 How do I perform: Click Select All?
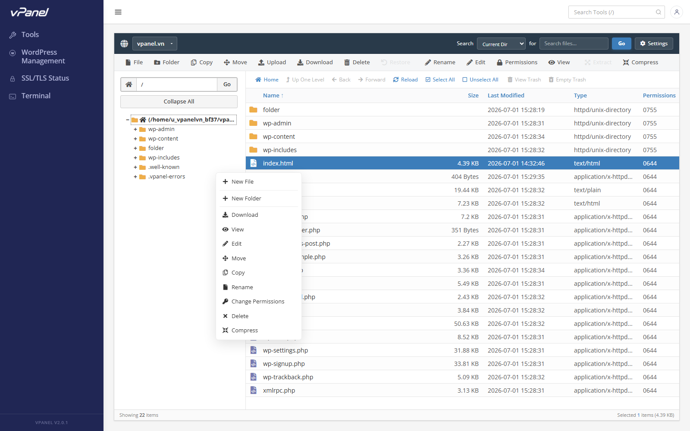(440, 80)
